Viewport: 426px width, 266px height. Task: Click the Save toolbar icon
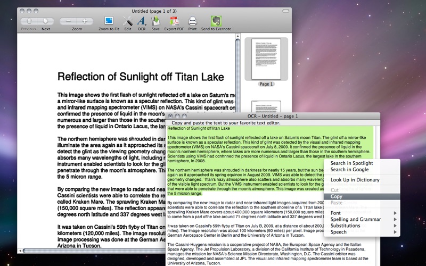(155, 21)
